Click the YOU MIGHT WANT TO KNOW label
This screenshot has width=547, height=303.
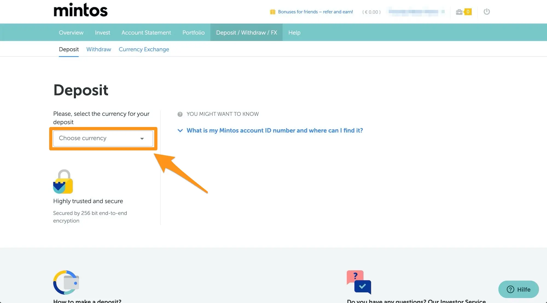[x=223, y=114]
